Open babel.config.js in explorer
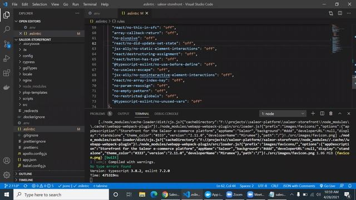This screenshot has height=200, width=356. click(x=34, y=166)
